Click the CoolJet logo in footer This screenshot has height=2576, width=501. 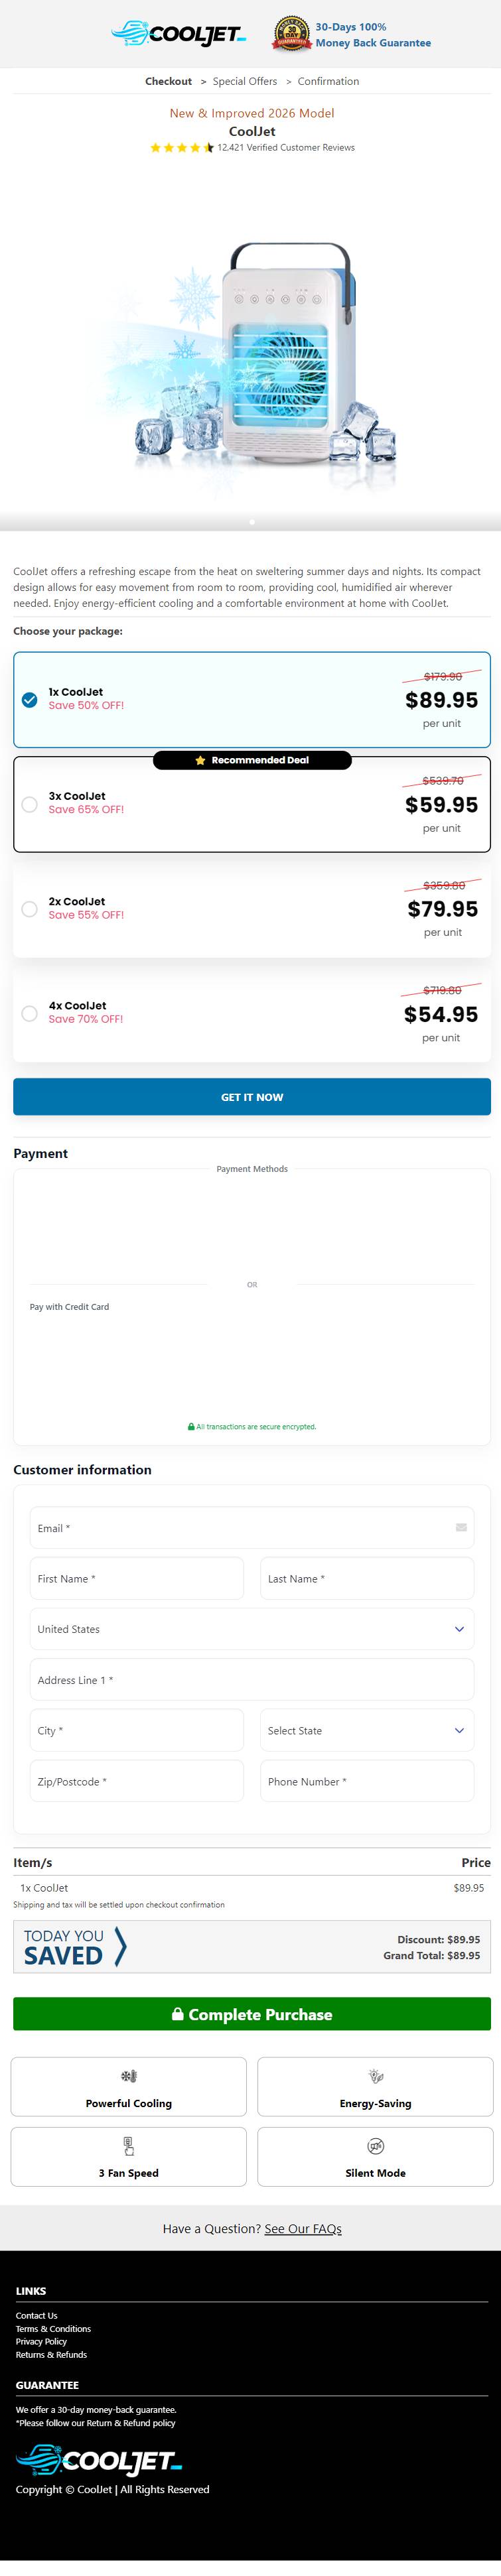98,2459
